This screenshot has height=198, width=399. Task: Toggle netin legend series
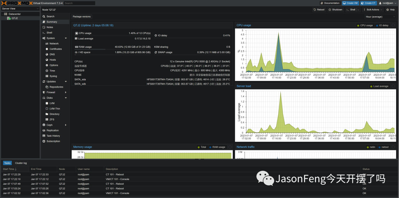click(x=372, y=147)
